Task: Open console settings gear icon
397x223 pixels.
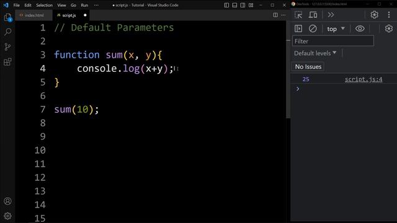Action: 389,28
